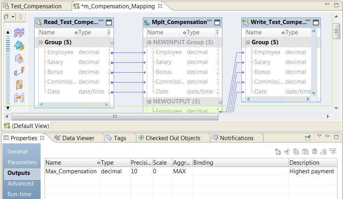
Task: Collapse Group (5) in Read_Test_Compe
Action: pyautogui.click(x=41, y=42)
